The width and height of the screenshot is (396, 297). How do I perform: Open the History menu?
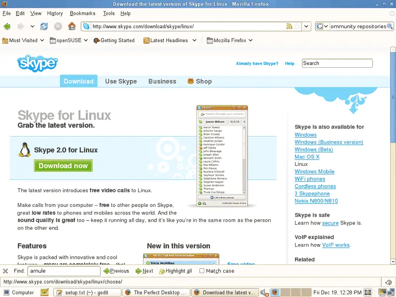click(55, 13)
